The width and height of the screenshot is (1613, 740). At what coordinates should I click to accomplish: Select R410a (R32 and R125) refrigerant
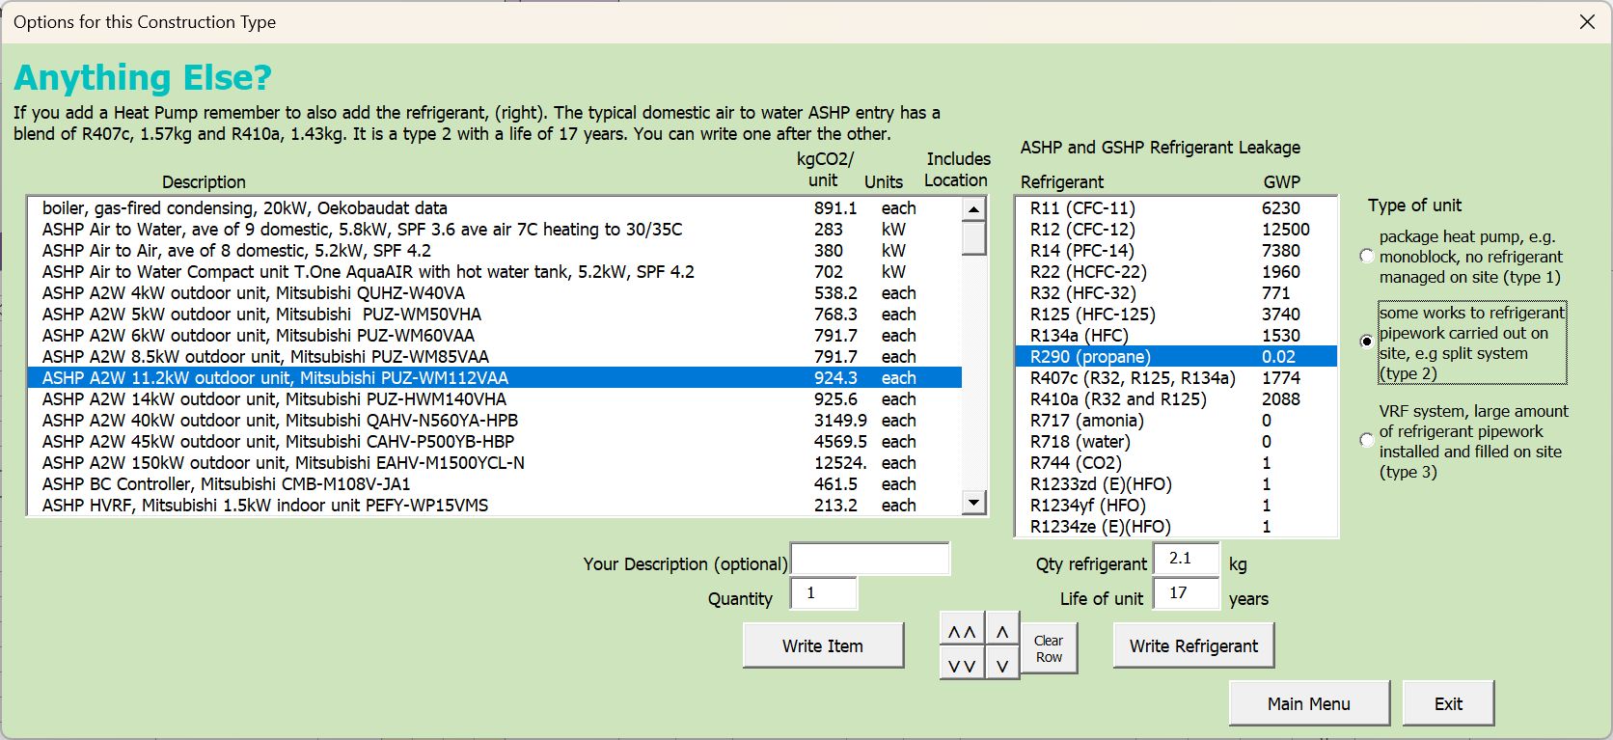pyautogui.click(x=1117, y=399)
